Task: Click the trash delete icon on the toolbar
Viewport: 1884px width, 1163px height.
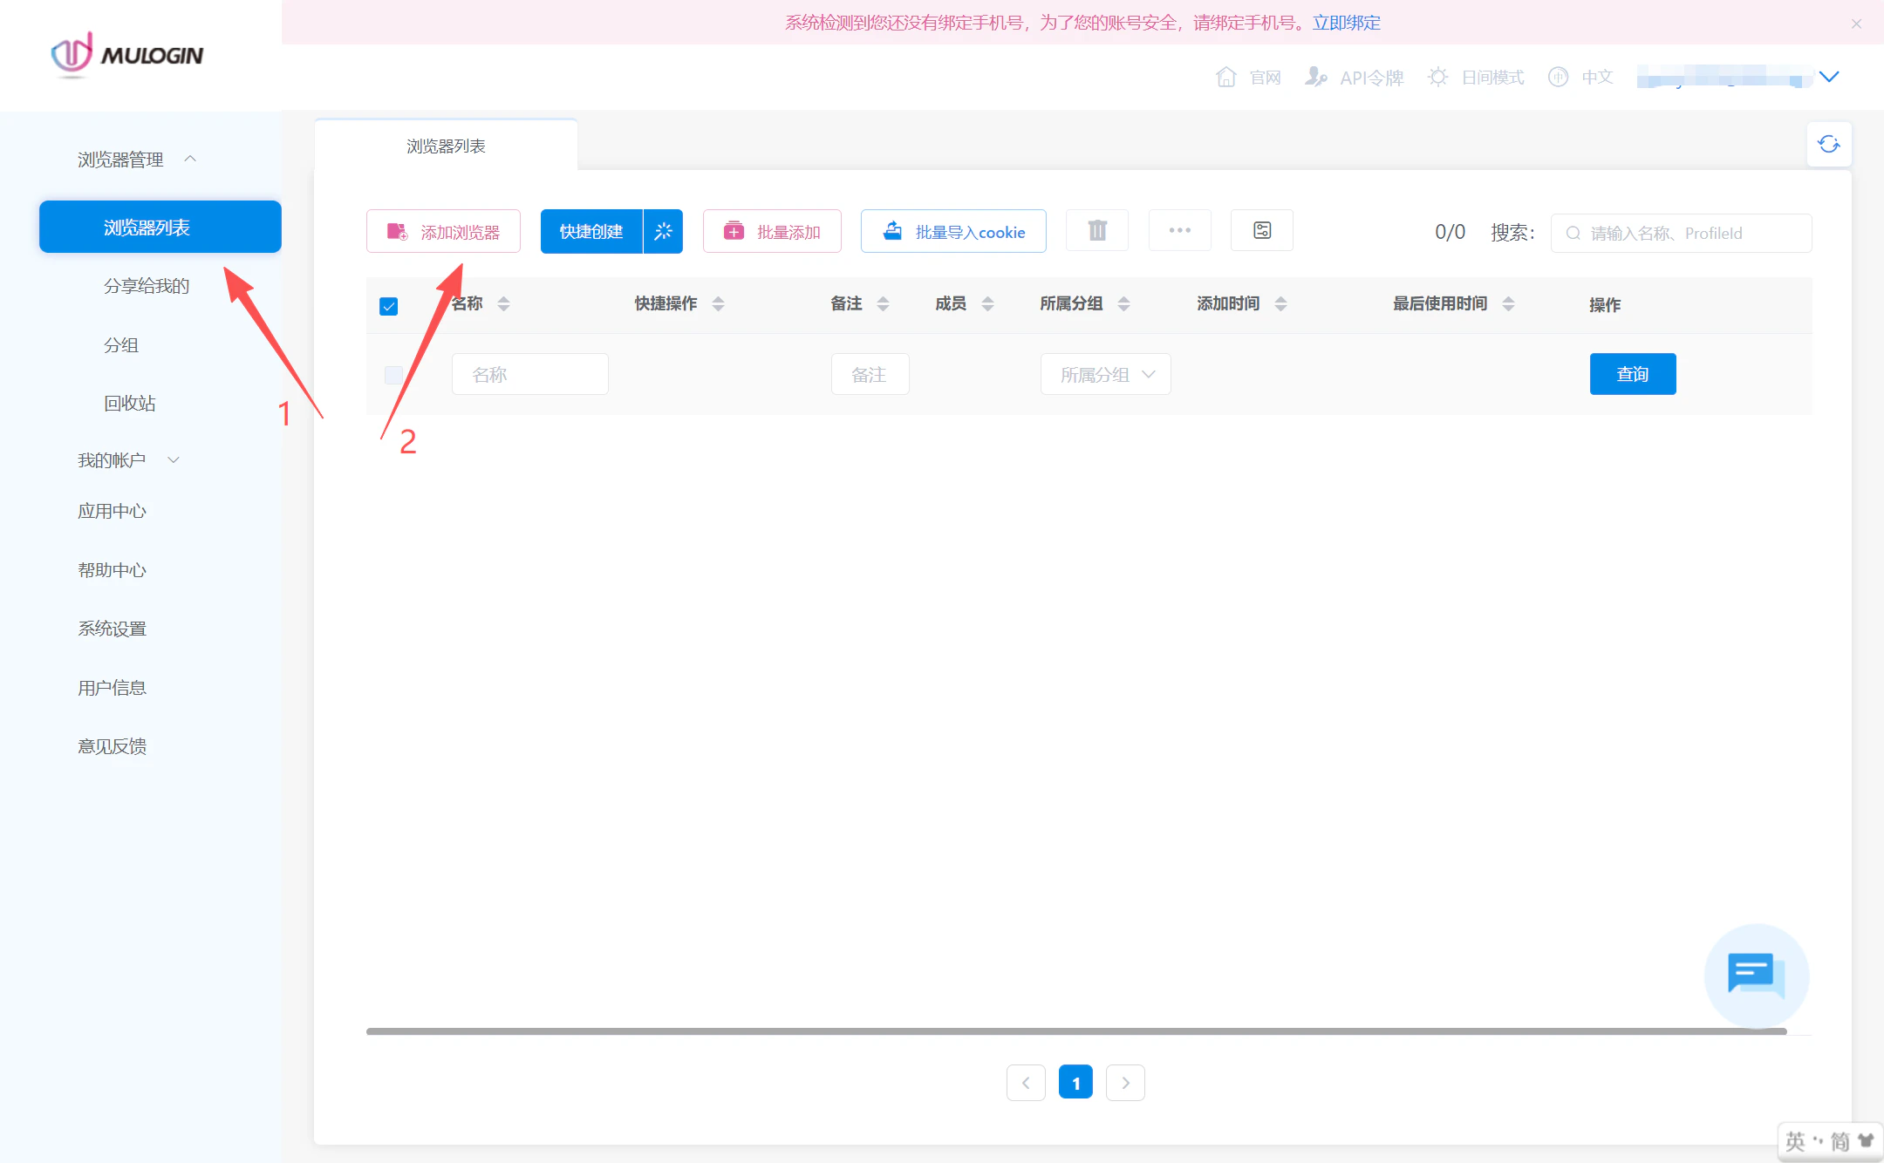Action: [x=1096, y=230]
